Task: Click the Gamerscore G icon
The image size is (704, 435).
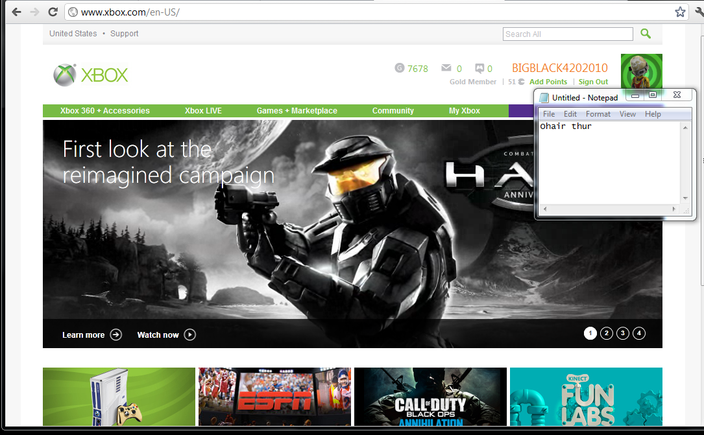Action: [399, 67]
